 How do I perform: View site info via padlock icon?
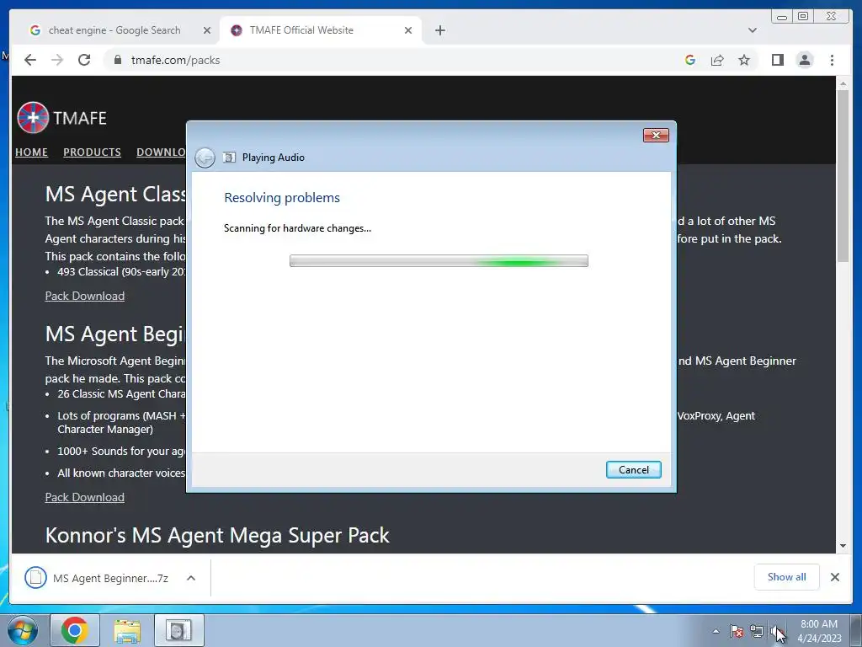(118, 60)
